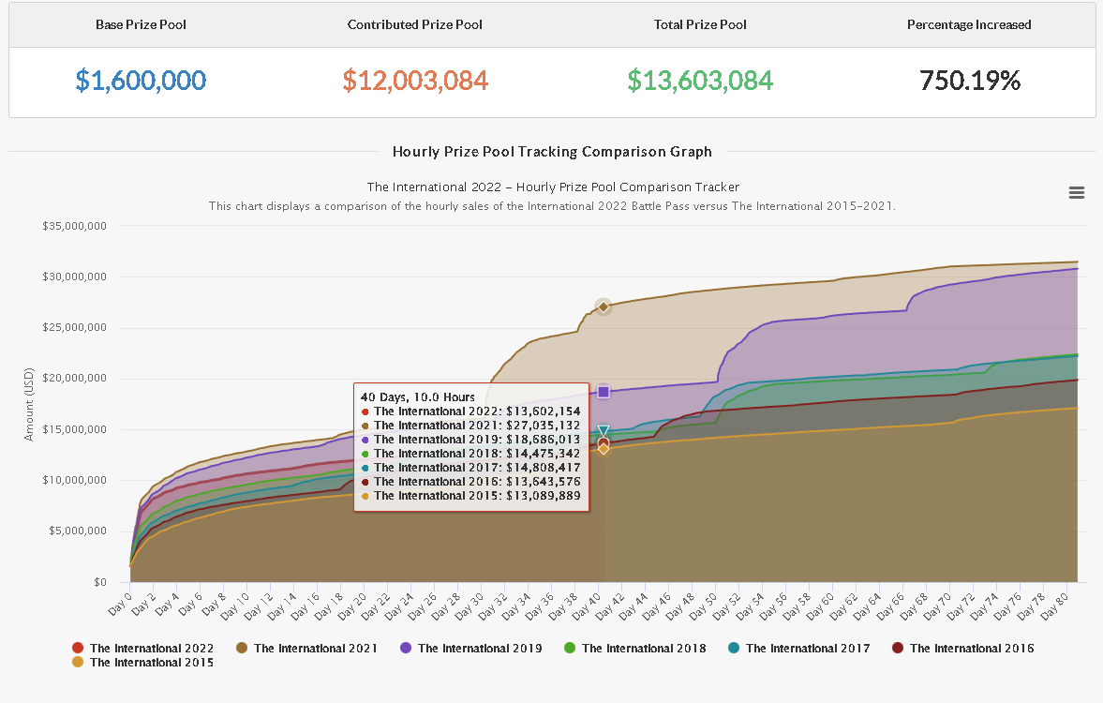The width and height of the screenshot is (1103, 703).
Task: Toggle The International 2015 series in legend
Action: [x=142, y=662]
